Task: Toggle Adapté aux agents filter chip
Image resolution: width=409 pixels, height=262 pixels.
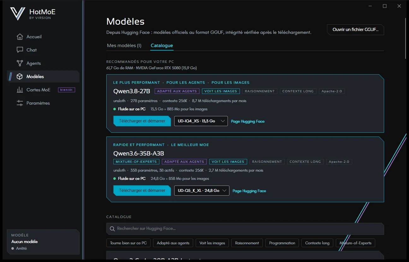Action: pos(173,243)
